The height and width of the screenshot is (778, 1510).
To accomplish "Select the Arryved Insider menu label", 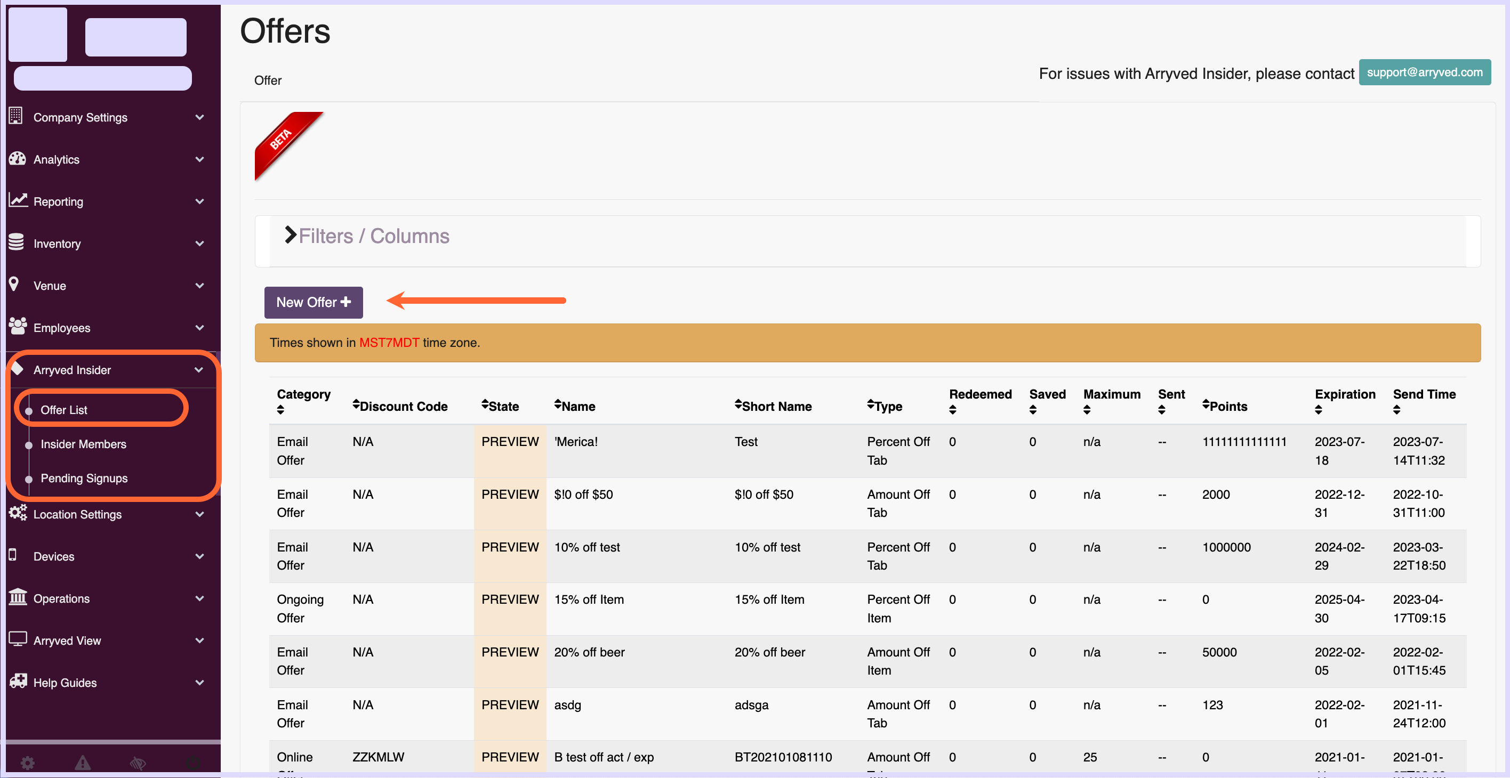I will point(72,370).
